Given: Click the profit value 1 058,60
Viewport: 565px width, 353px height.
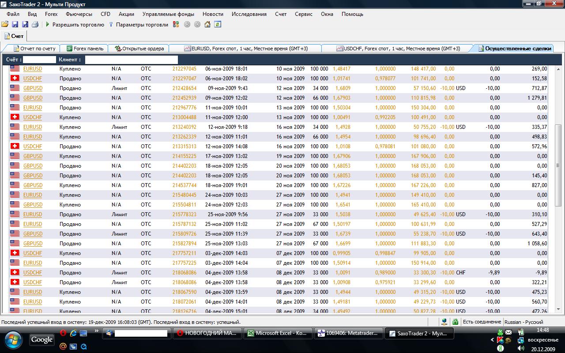Looking at the screenshot, I should 537,244.
